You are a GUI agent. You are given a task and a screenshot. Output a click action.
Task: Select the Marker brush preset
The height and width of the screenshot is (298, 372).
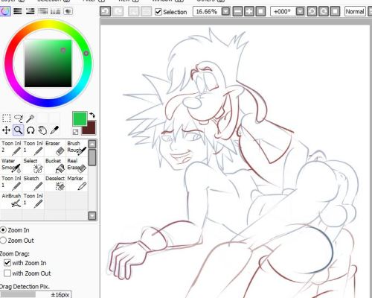click(x=77, y=183)
